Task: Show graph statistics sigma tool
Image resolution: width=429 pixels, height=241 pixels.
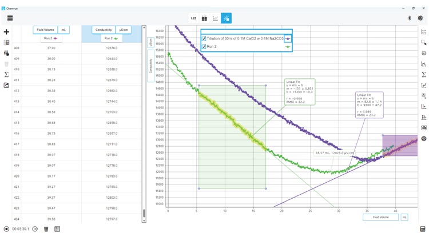Action: pyautogui.click(x=423, y=75)
